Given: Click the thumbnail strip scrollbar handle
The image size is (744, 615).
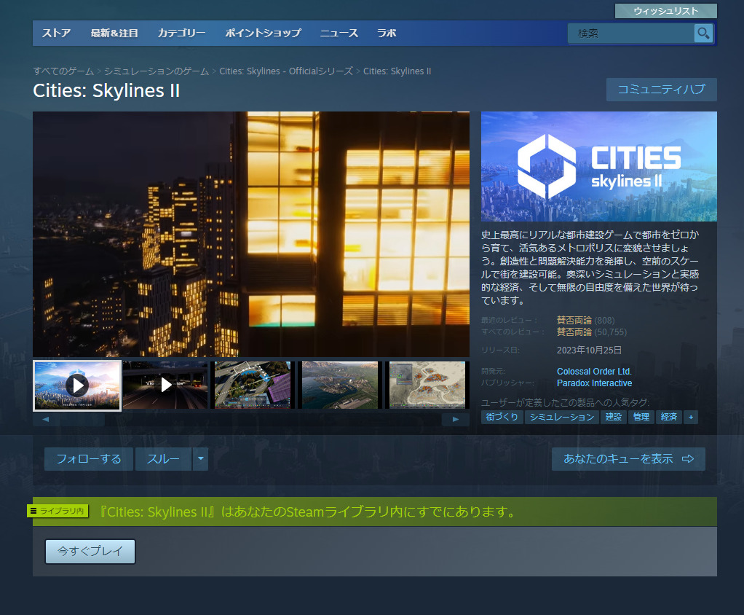Looking at the screenshot, I should click(82, 419).
